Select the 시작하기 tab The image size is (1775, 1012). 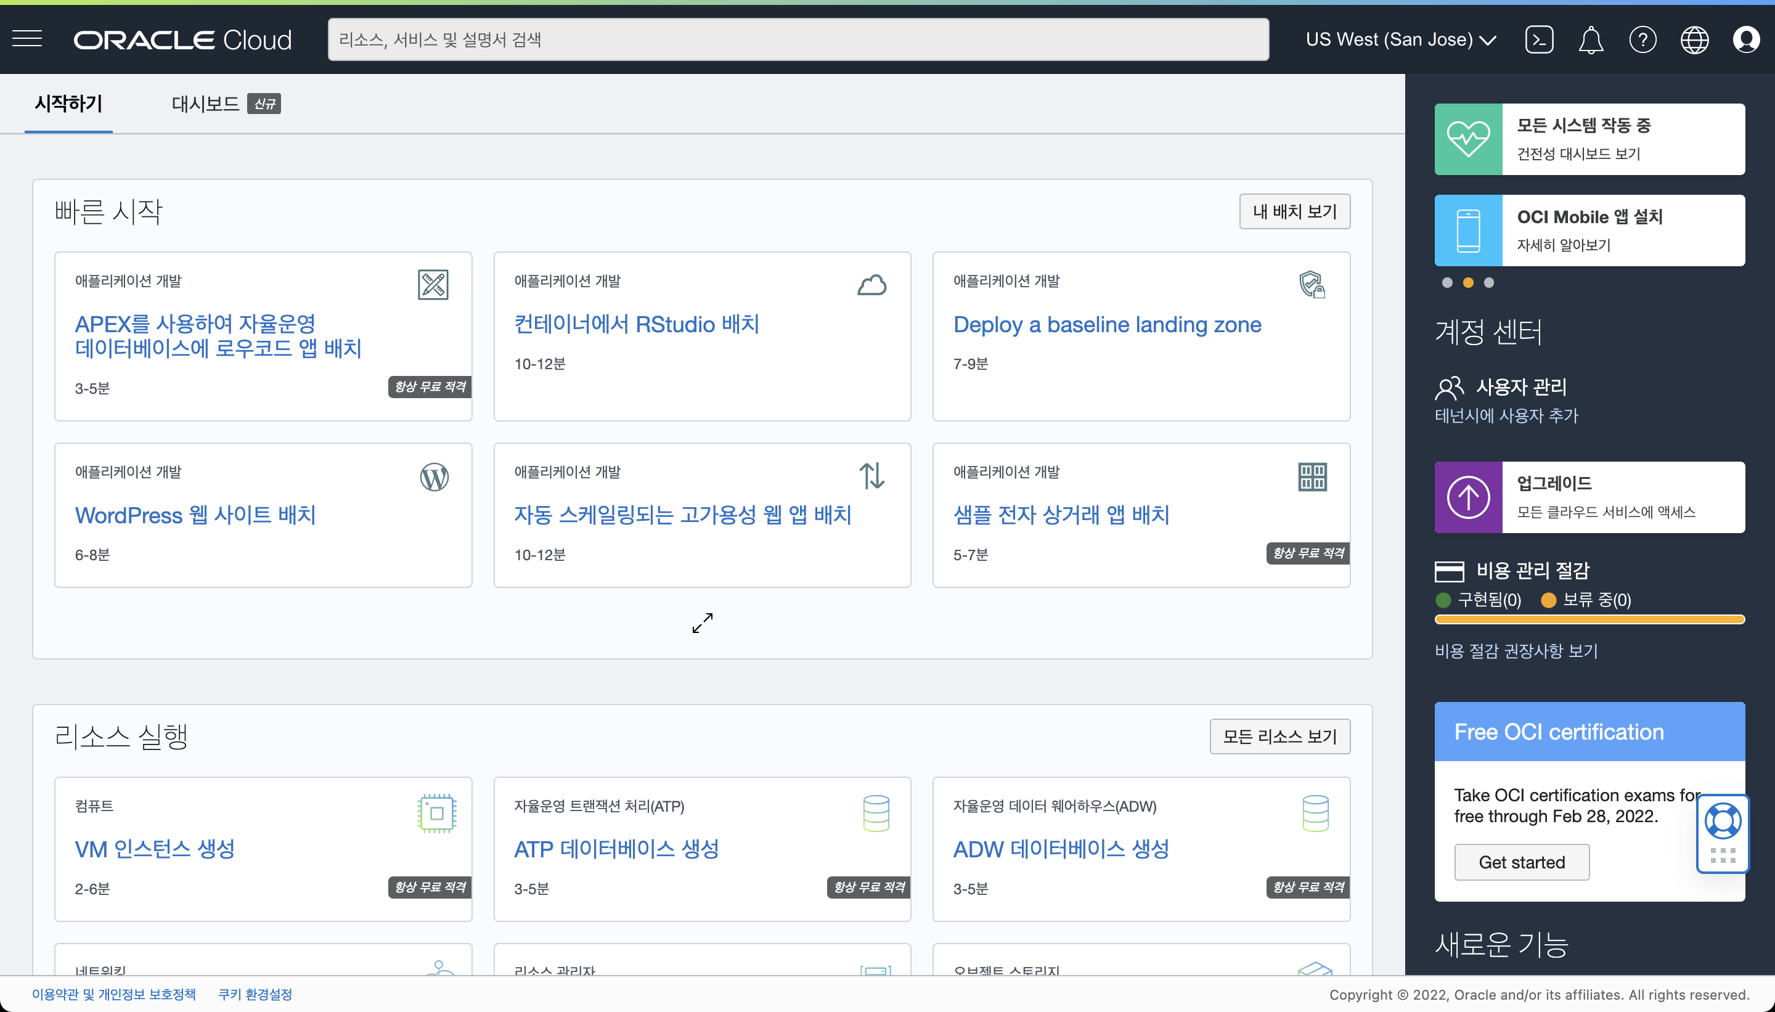(x=68, y=104)
